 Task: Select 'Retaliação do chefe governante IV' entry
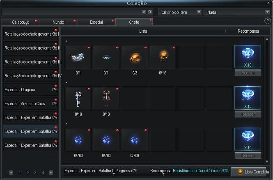(x=31, y=76)
